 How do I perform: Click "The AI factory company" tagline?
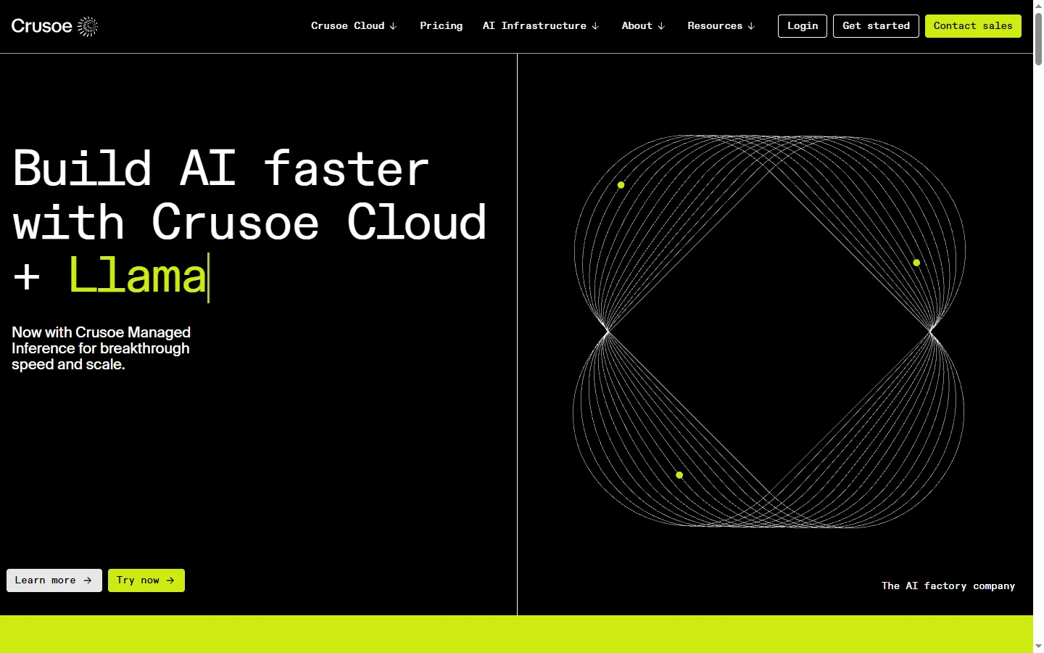click(x=948, y=586)
